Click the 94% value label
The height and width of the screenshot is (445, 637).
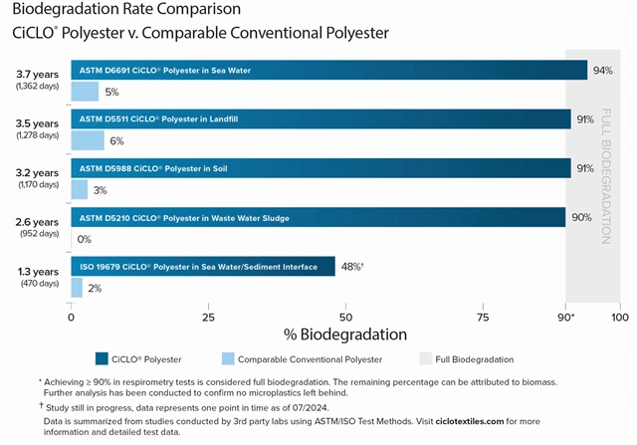603,71
